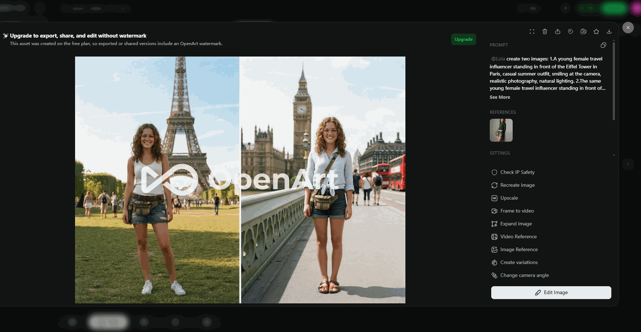Favorite the image with star icon
The height and width of the screenshot is (332, 641).
(596, 31)
